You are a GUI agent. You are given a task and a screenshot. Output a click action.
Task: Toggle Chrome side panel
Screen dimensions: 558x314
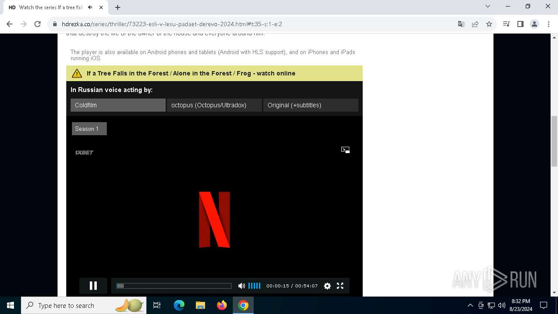click(520, 24)
